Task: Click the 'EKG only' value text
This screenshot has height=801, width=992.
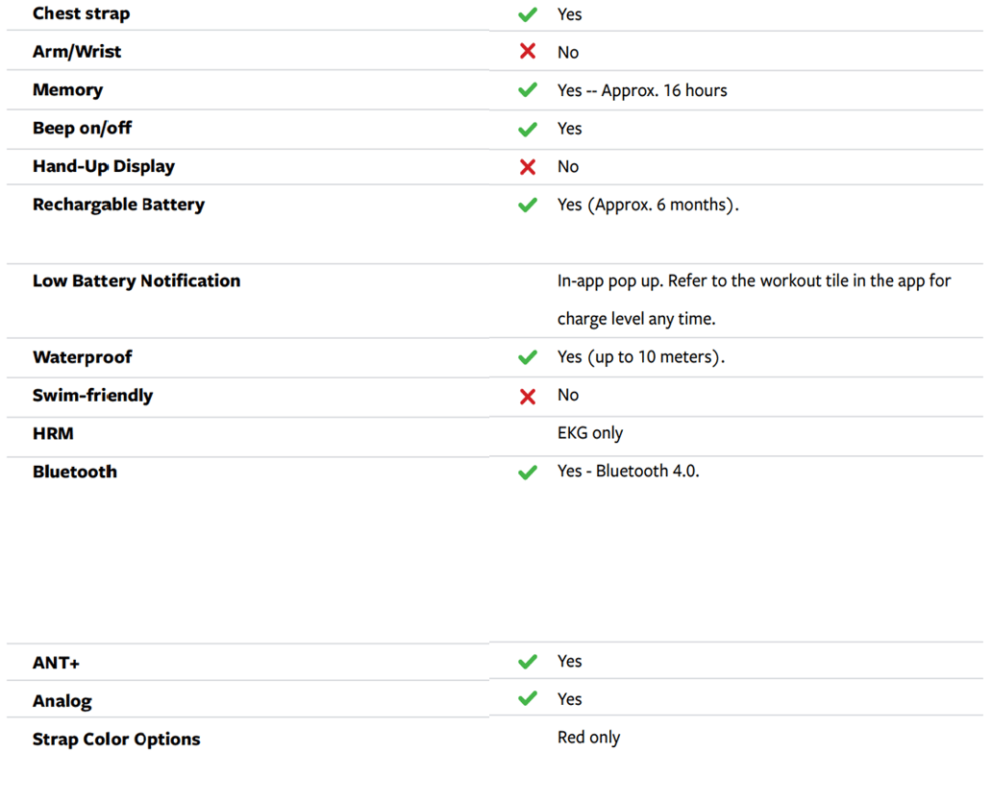Action: coord(590,433)
